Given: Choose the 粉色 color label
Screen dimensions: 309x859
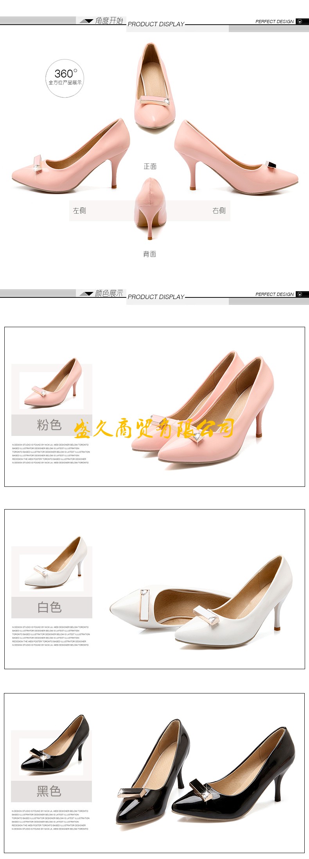Looking at the screenshot, I should coord(50,425).
